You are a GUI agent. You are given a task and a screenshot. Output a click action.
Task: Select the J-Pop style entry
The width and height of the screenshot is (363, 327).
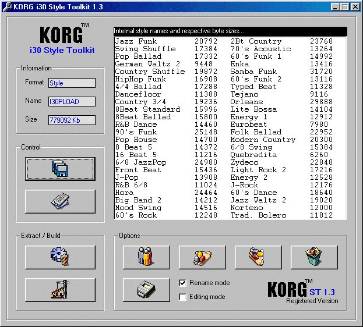click(126, 177)
